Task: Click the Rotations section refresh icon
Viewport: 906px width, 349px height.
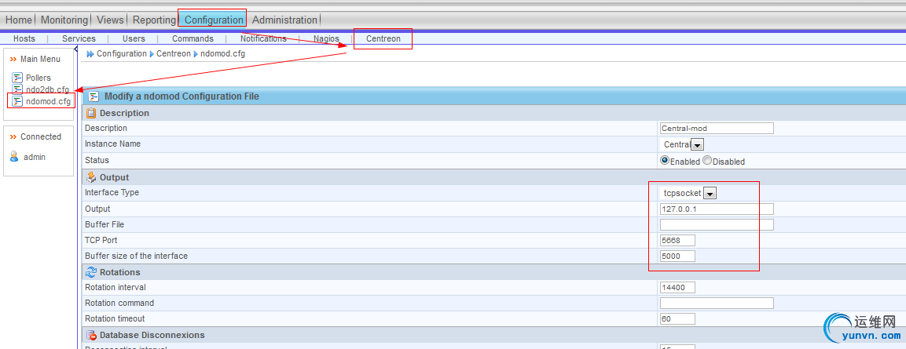Action: [x=90, y=271]
